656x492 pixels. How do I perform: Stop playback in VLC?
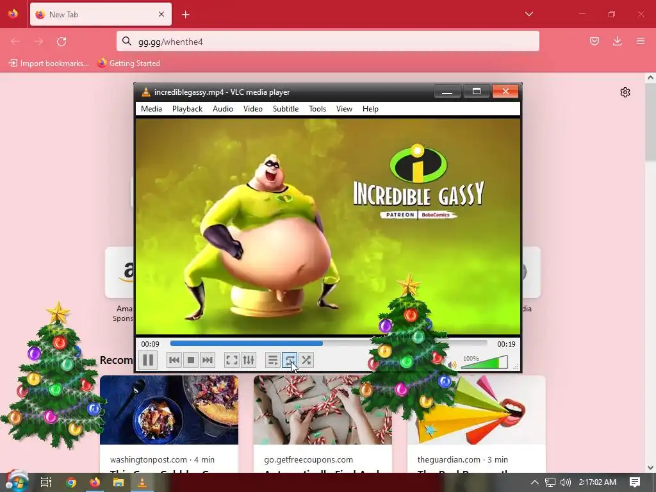point(191,360)
